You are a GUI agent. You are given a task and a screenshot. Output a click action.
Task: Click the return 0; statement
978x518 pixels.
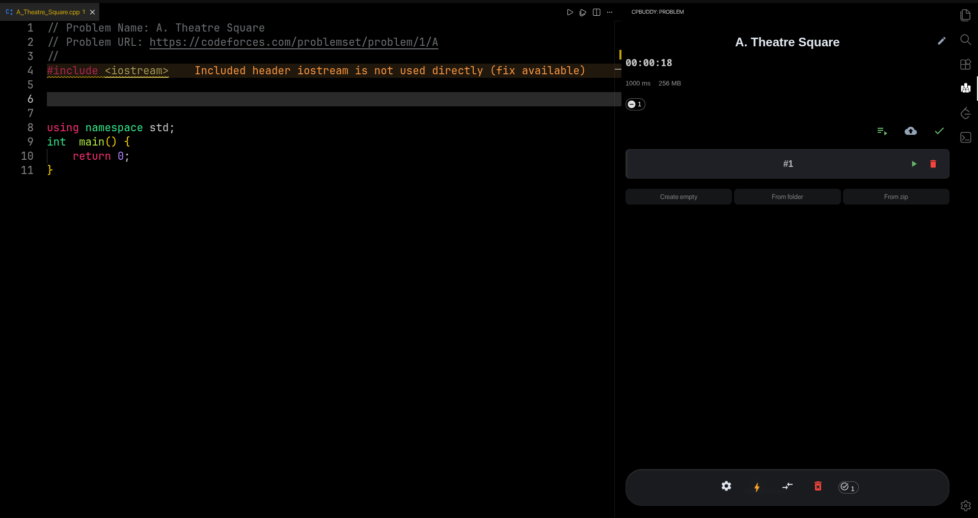click(x=101, y=156)
